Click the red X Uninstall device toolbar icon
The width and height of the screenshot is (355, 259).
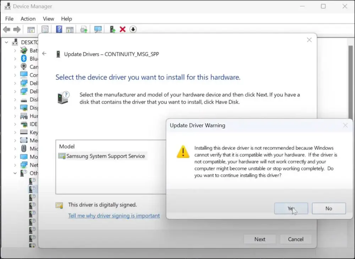tap(122, 29)
